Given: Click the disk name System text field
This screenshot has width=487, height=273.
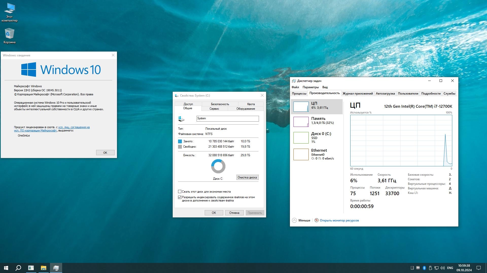Looking at the screenshot, I should [x=228, y=119].
